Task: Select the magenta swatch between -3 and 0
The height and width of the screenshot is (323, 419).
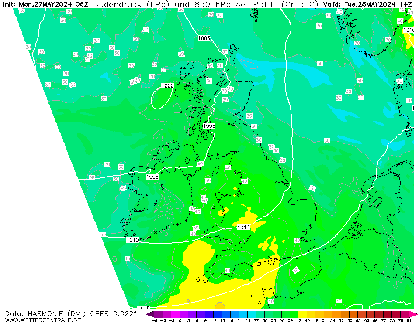Action: (175, 314)
